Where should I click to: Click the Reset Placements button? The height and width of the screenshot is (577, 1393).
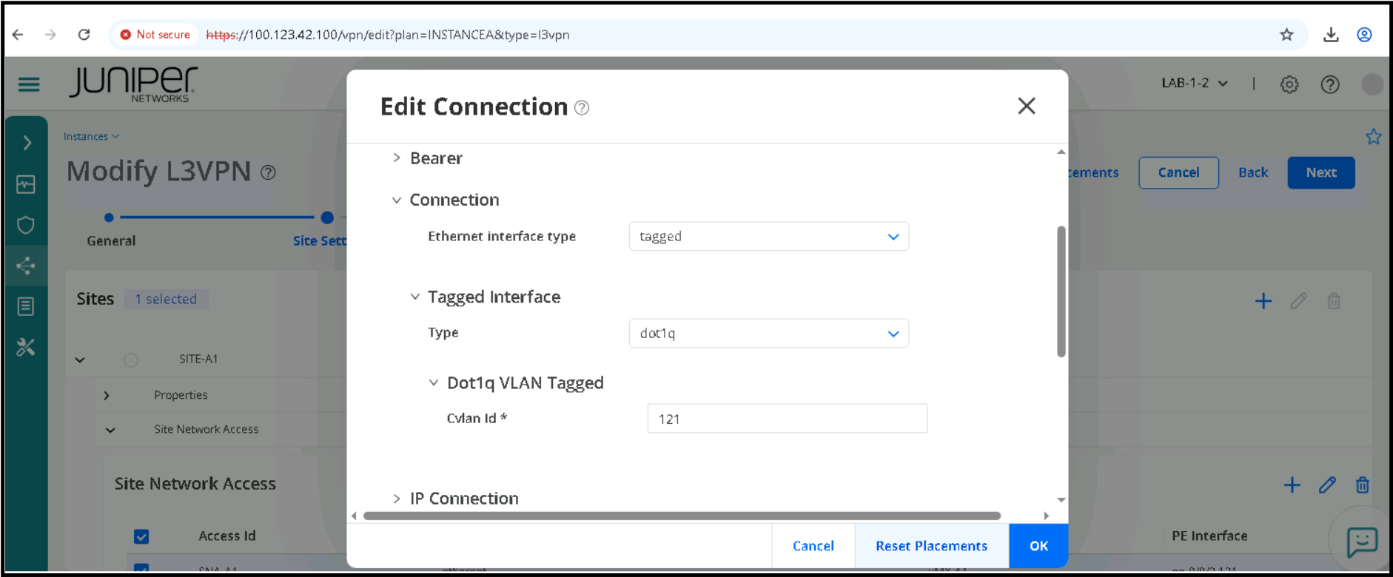(931, 546)
